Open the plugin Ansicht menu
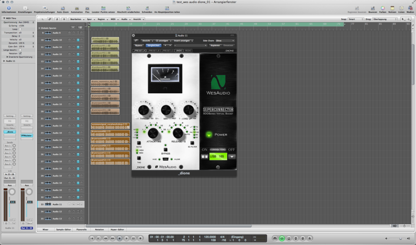 (x=147, y=41)
